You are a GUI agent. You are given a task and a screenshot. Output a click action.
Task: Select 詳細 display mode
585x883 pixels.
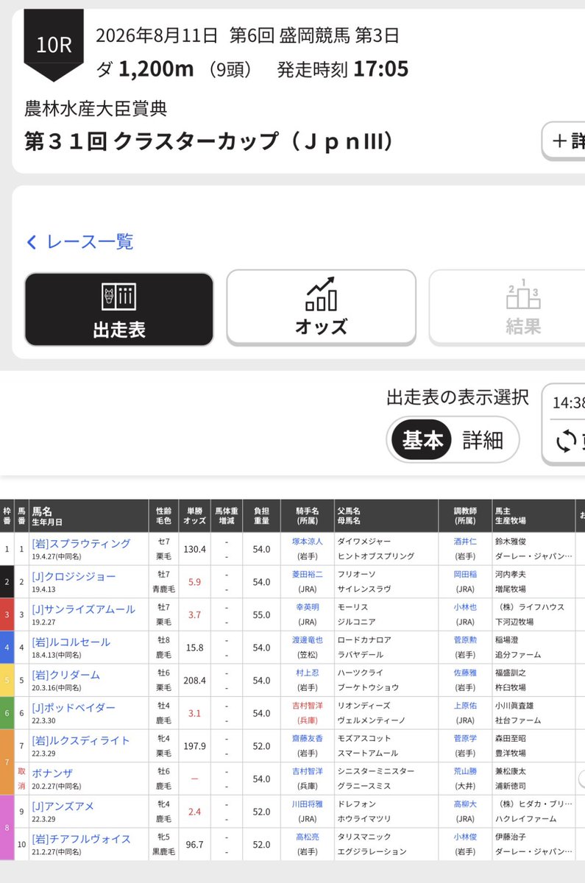pos(483,440)
